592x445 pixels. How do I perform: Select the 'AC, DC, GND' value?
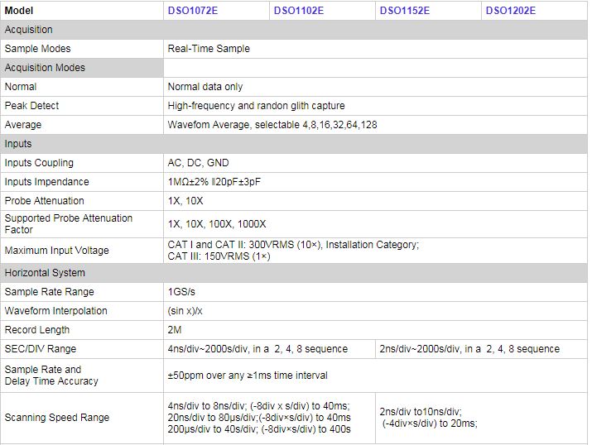[198, 163]
